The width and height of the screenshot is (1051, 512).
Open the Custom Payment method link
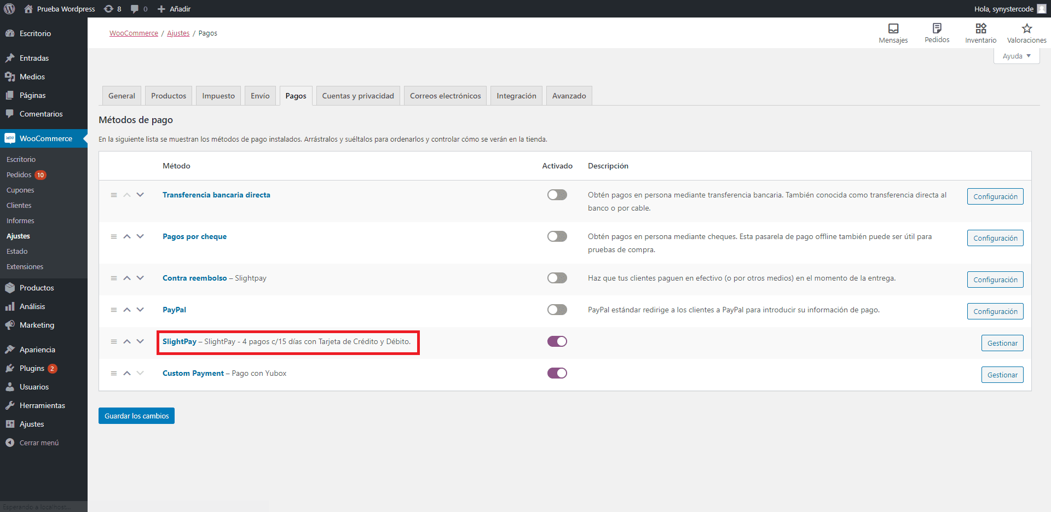coord(193,373)
